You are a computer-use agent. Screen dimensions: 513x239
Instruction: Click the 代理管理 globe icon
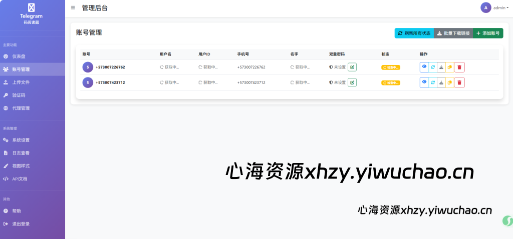tap(6, 108)
